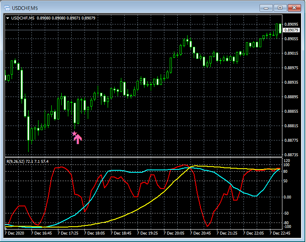Click the 7 Dec 2020 date label
Screen dimensions: 306x242
tap(15, 233)
